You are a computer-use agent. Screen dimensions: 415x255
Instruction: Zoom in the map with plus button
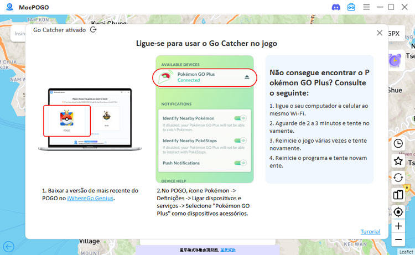point(398,226)
